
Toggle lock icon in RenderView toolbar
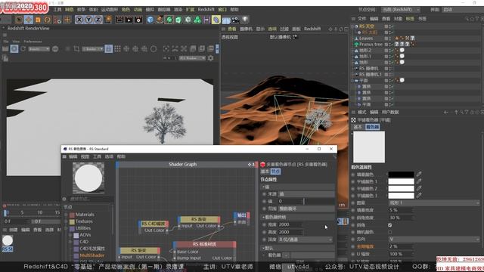(108, 48)
